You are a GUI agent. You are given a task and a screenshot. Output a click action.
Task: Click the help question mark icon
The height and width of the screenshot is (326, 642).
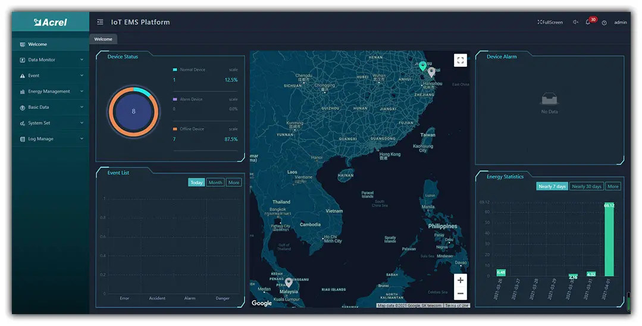click(x=604, y=23)
